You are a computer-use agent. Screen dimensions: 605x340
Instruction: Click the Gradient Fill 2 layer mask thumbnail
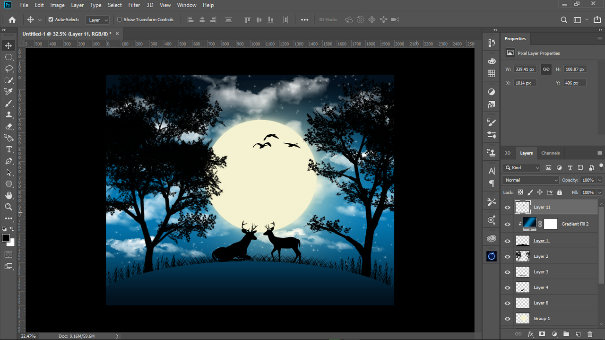click(x=551, y=224)
